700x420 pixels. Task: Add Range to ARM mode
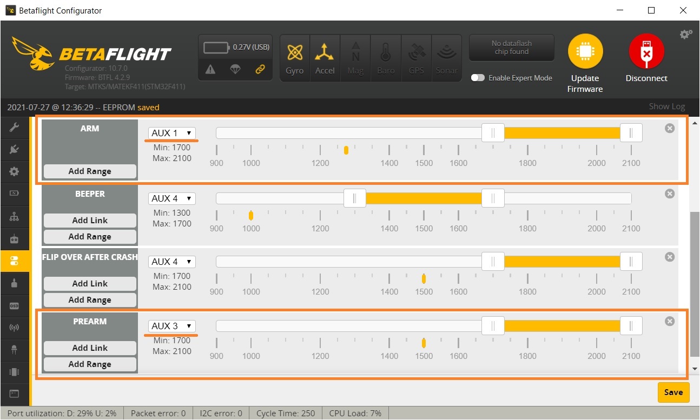pyautogui.click(x=90, y=171)
